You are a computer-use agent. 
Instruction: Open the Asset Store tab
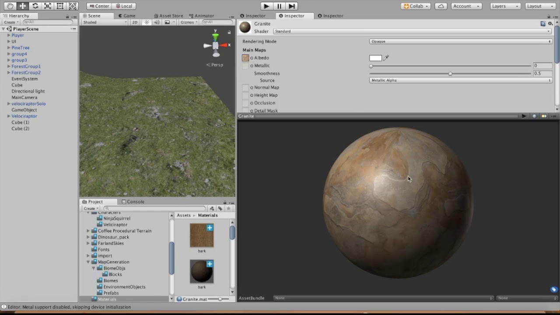[168, 16]
